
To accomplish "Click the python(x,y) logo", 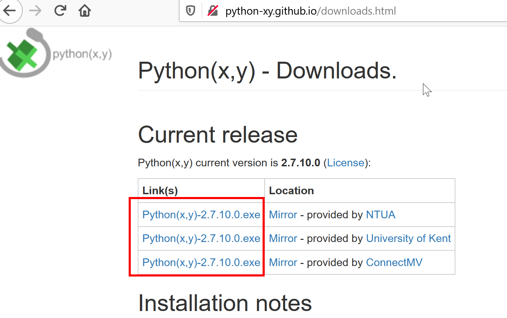I will pyautogui.click(x=56, y=53).
